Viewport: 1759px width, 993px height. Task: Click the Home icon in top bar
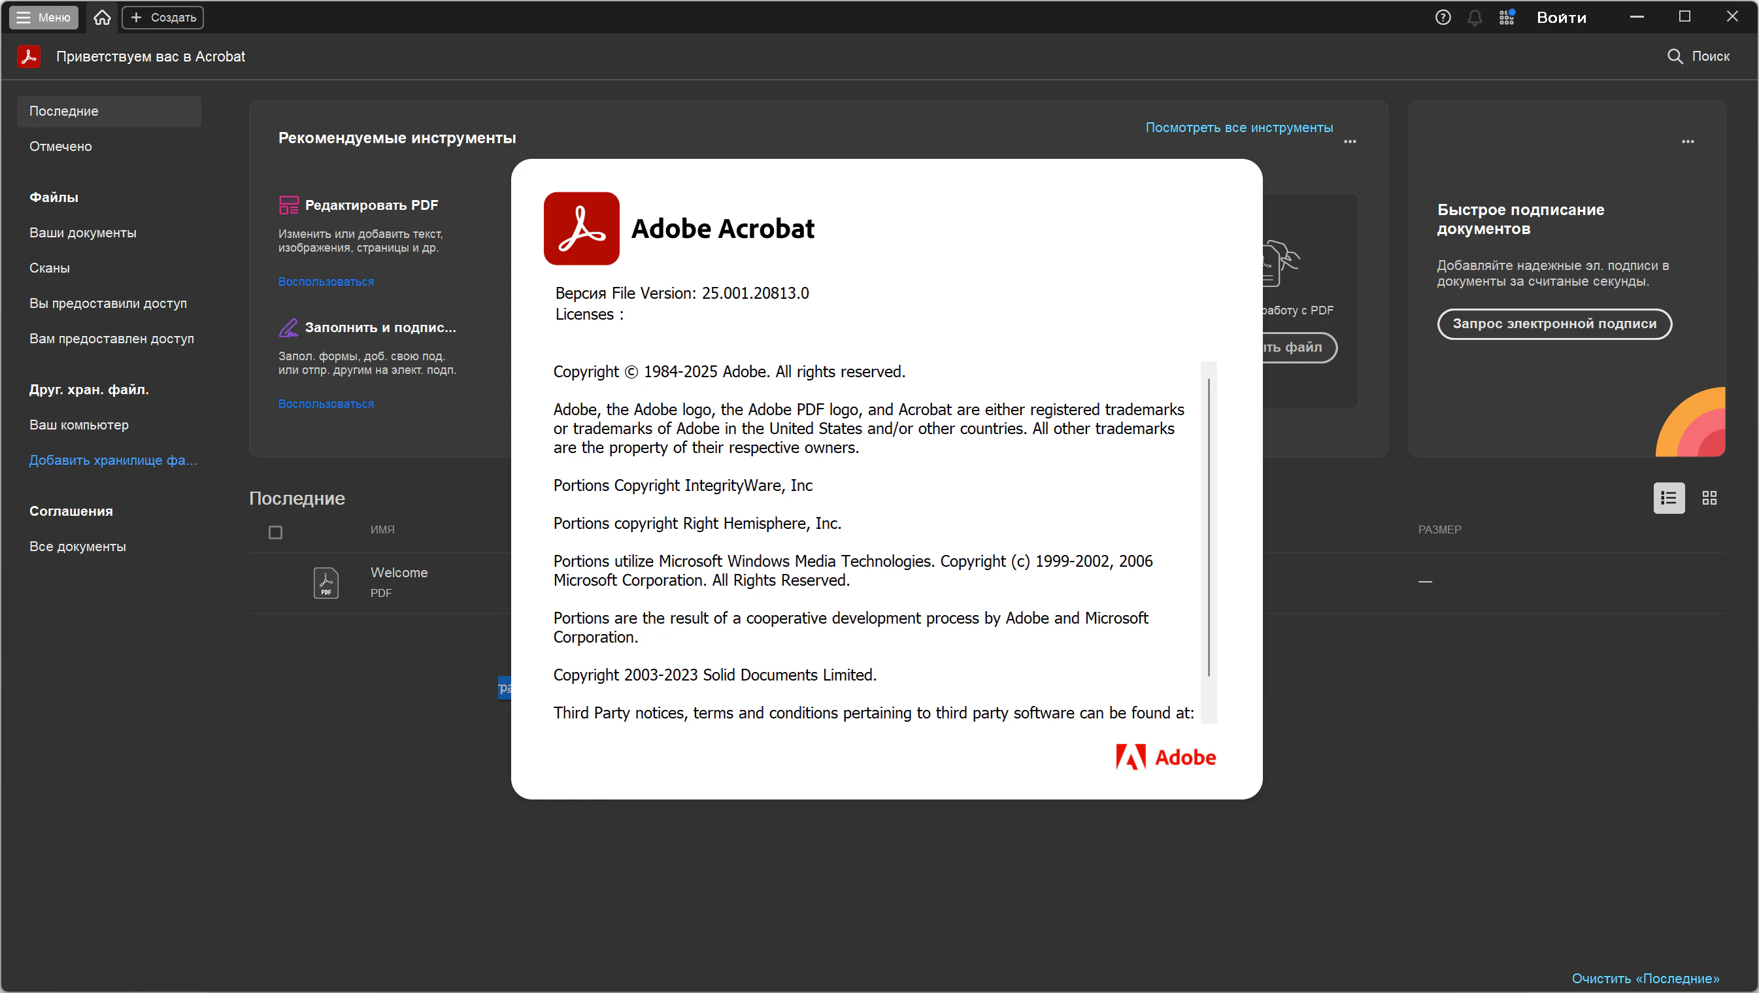pyautogui.click(x=102, y=17)
